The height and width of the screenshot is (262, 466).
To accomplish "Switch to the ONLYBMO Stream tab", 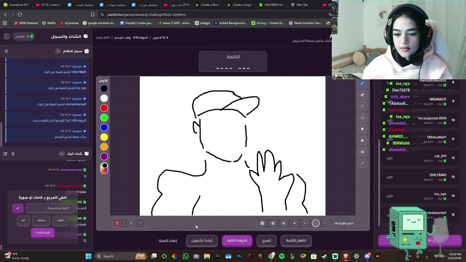I will click(x=272, y=5).
